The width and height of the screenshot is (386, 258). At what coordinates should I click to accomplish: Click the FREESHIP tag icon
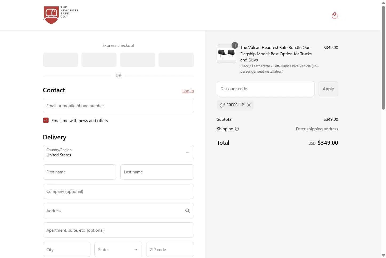click(222, 105)
